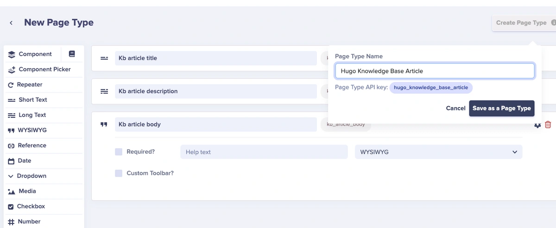Click the WYSIWYG quote icon in sidebar
556x228 pixels.
(11, 131)
